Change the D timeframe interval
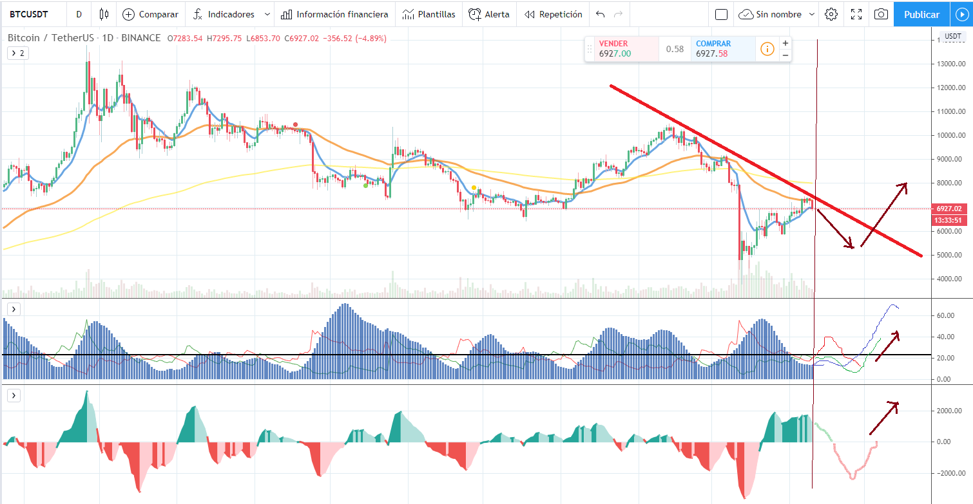This screenshot has width=973, height=504. tap(79, 14)
